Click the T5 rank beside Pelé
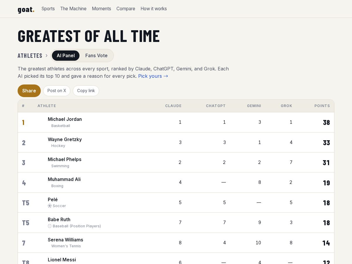352x264 pixels. point(26,203)
